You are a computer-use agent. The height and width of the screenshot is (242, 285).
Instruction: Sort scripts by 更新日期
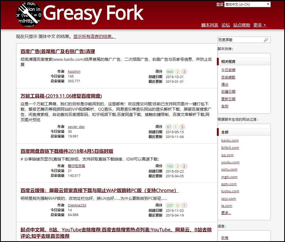click(228, 99)
